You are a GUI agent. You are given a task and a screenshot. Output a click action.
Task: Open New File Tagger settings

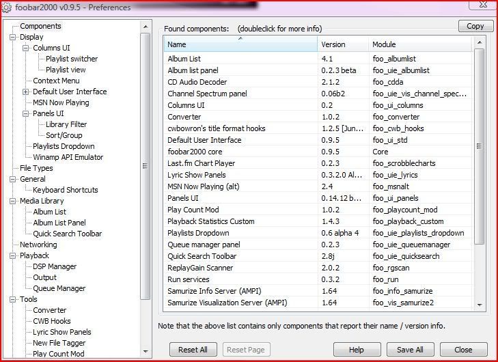click(59, 343)
